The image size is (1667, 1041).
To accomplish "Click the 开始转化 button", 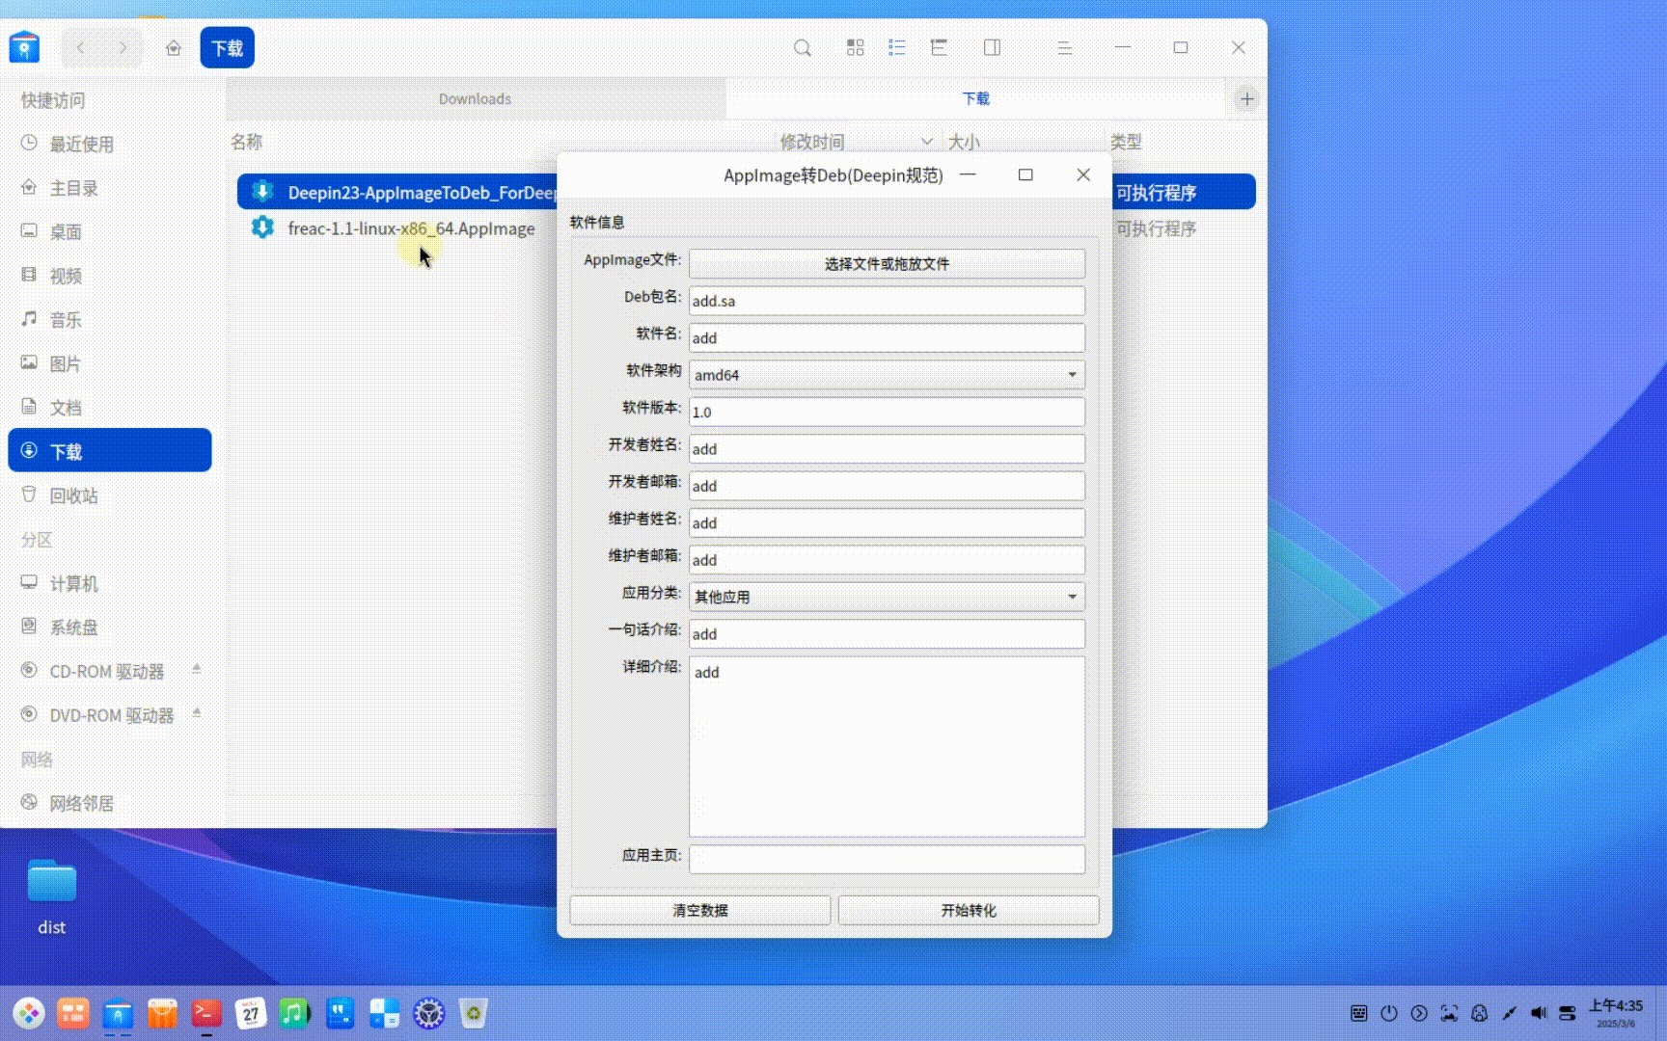I will [969, 910].
